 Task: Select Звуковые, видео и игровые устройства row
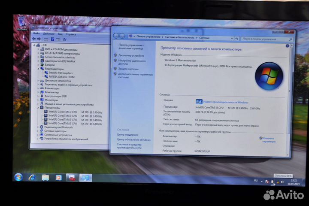coord(66,85)
